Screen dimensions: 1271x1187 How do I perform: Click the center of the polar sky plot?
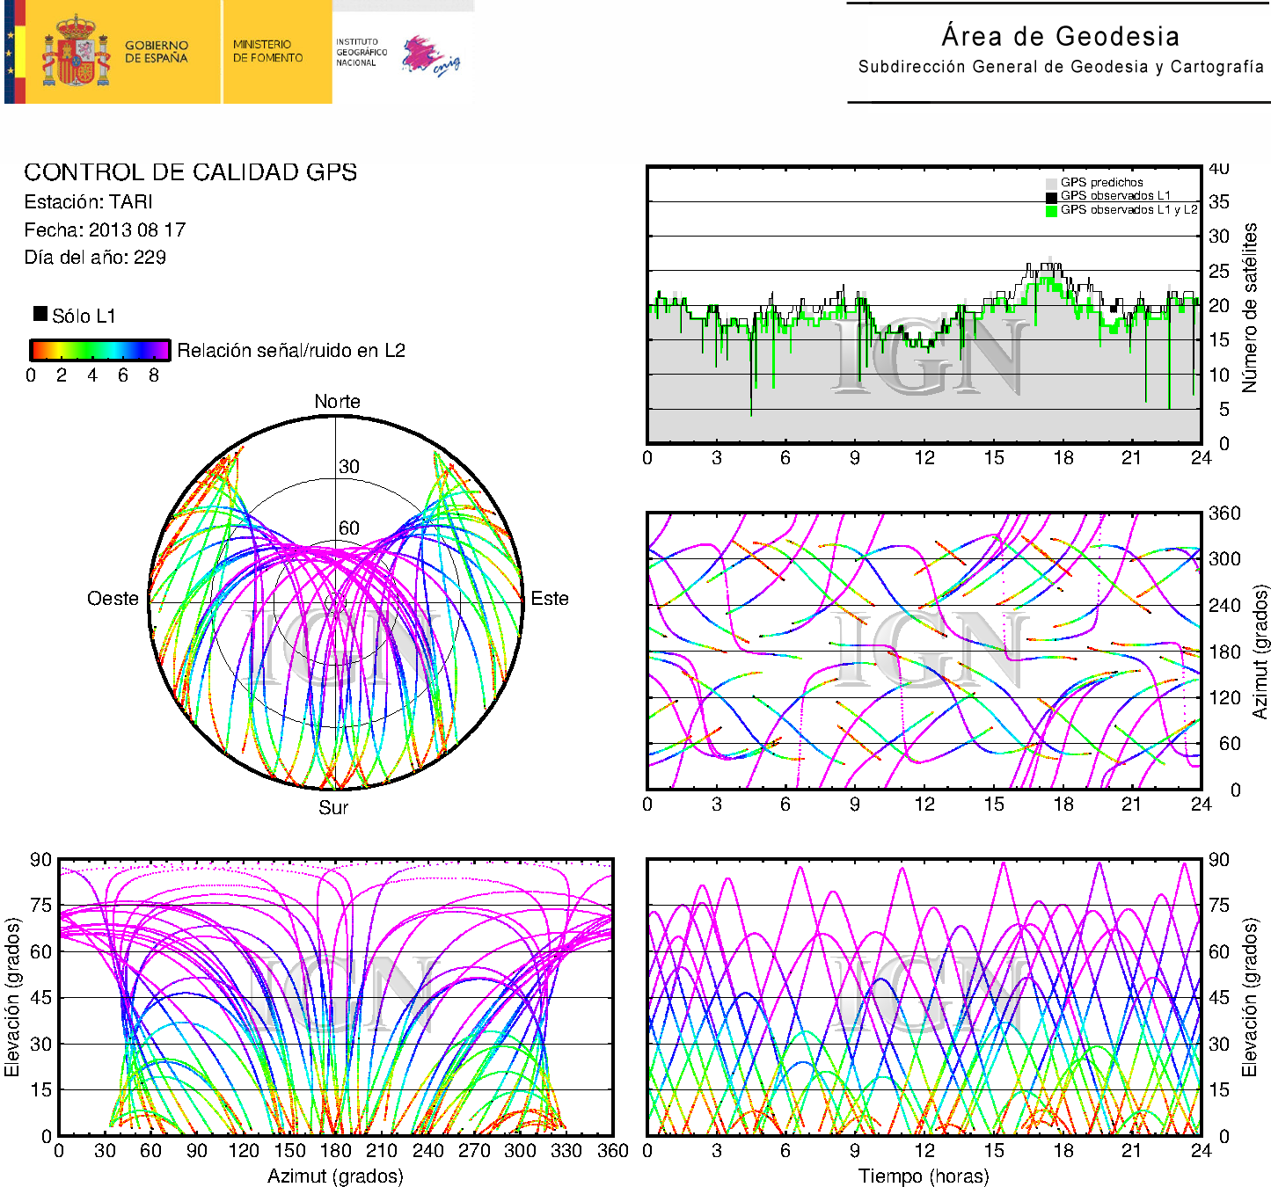tap(336, 602)
